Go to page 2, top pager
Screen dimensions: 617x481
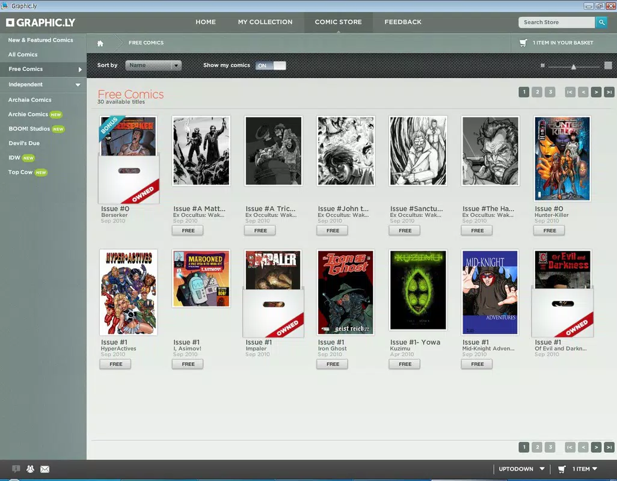click(537, 92)
